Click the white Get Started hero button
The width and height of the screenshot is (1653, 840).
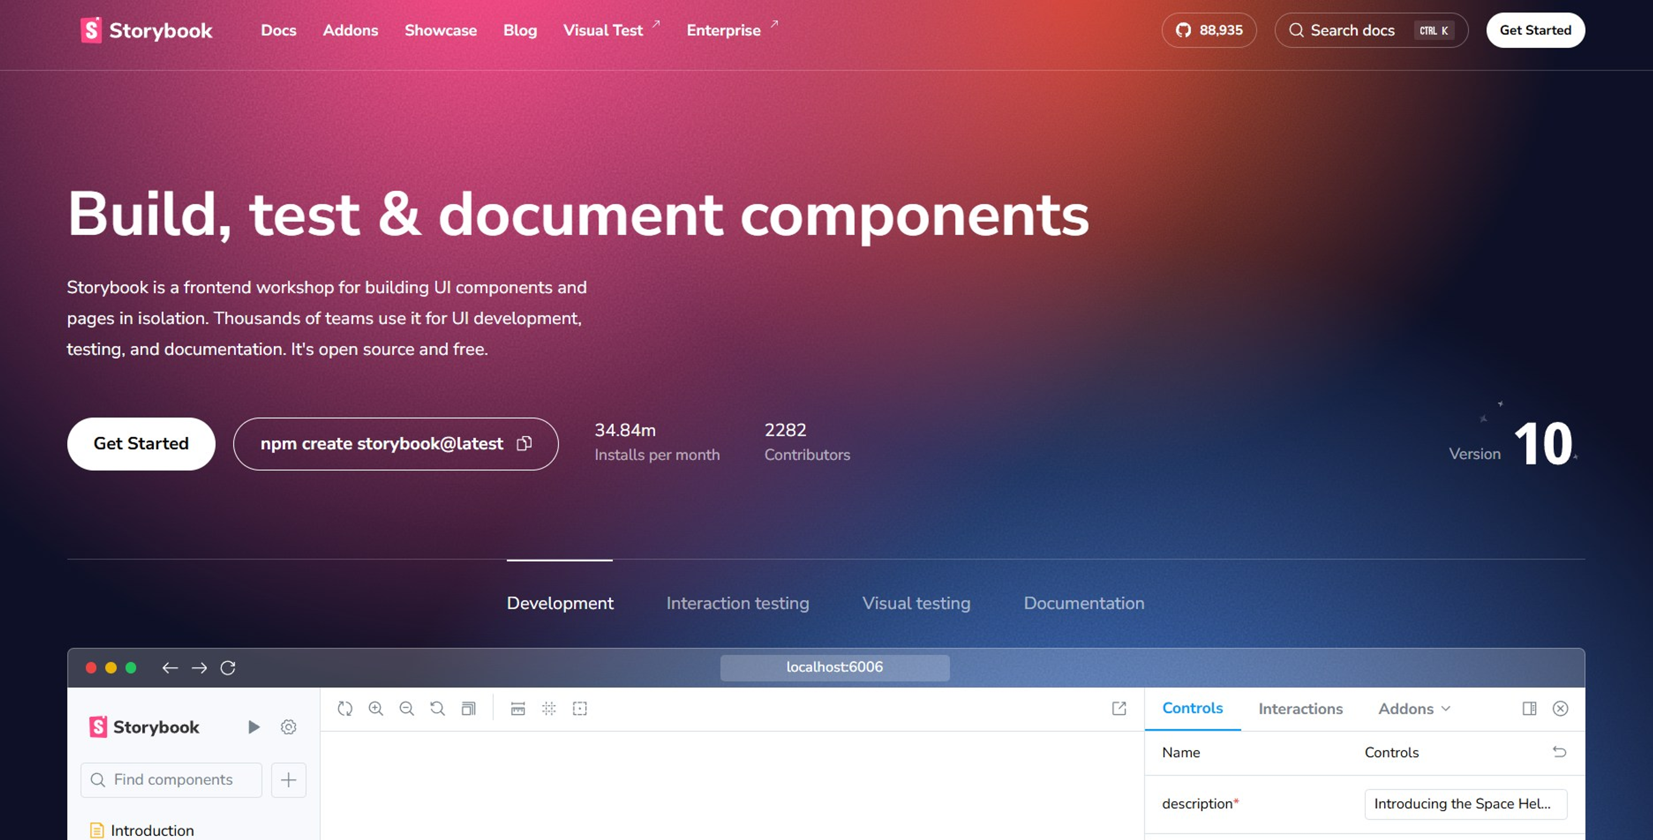pos(140,443)
